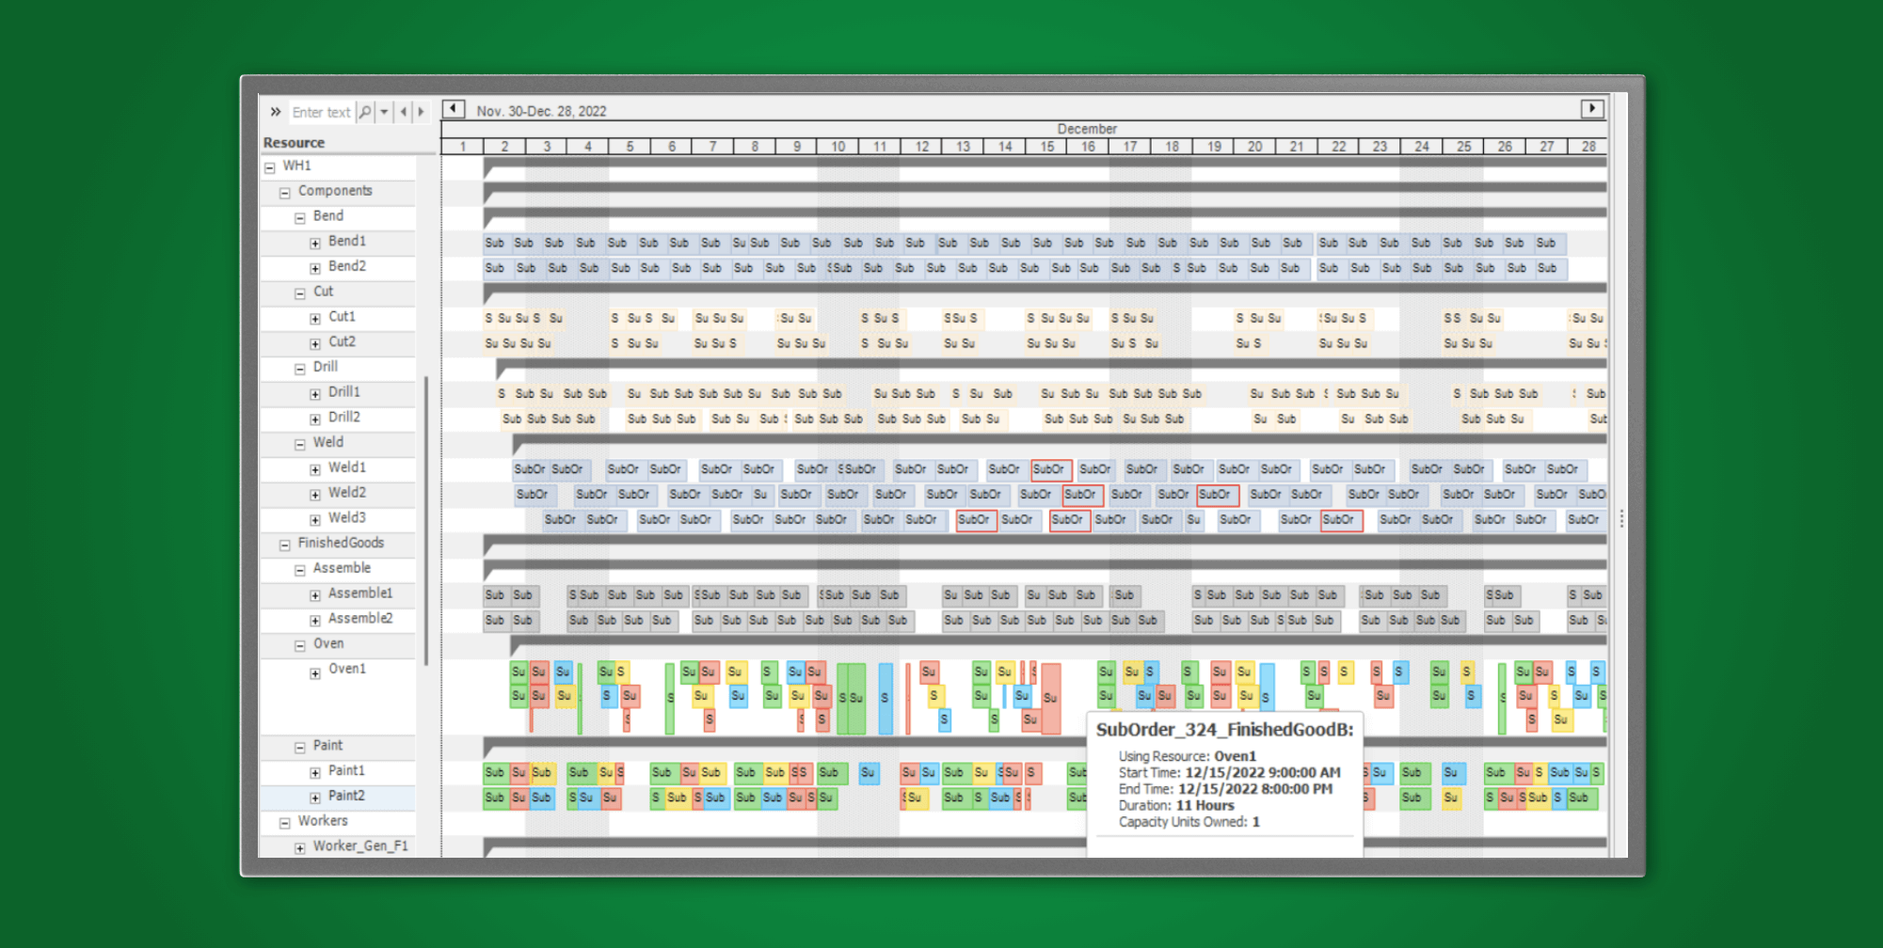Expand the Oven1 resource

(x=315, y=672)
